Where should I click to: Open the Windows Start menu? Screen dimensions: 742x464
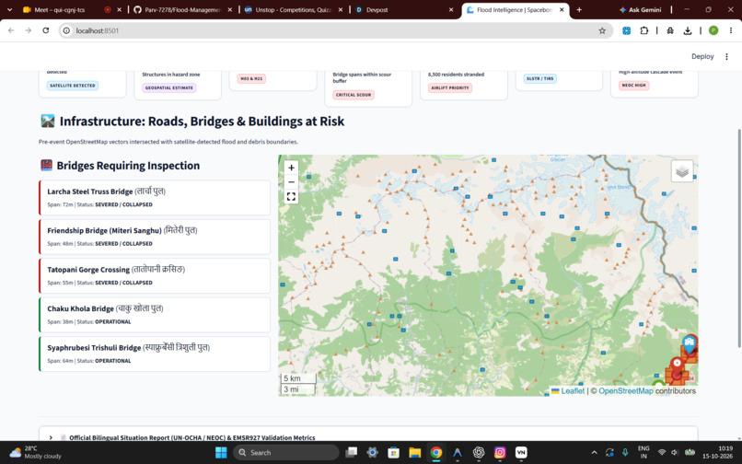(x=221, y=453)
